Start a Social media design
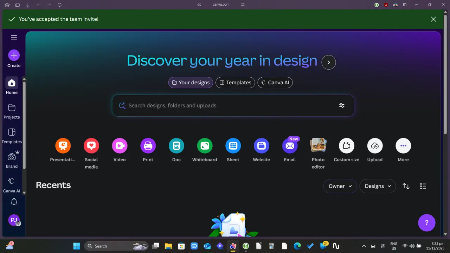 (91, 145)
